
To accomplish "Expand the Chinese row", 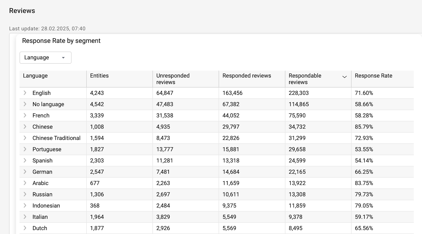I will coord(25,127).
